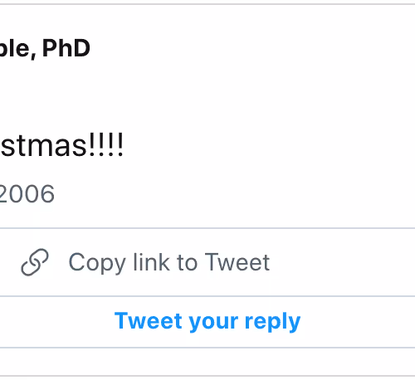Click the word Tweet in Copy link row
This screenshot has height=380, width=415.
coord(237,261)
